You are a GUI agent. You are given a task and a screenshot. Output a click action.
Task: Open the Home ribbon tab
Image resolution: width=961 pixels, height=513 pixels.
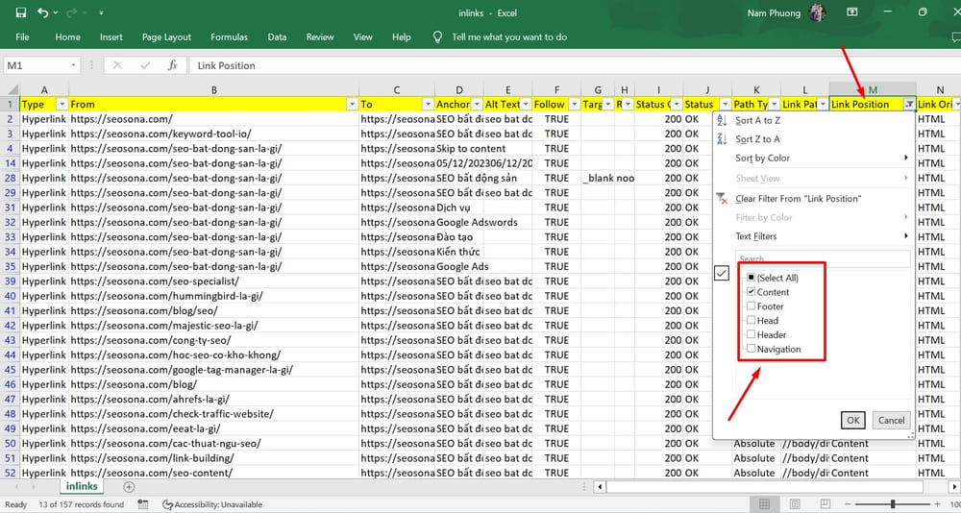click(x=67, y=37)
